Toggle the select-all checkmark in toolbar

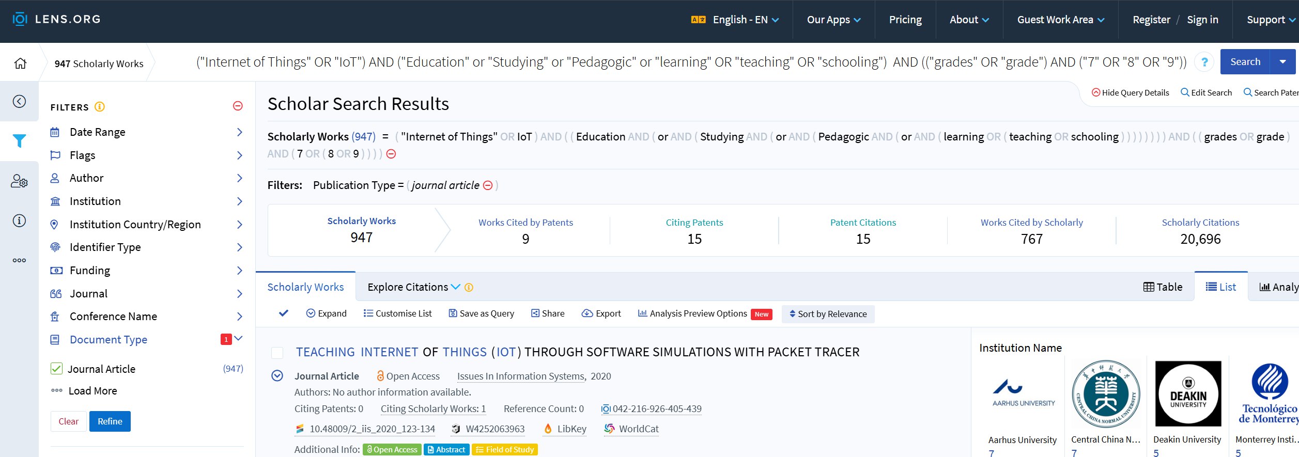[283, 313]
